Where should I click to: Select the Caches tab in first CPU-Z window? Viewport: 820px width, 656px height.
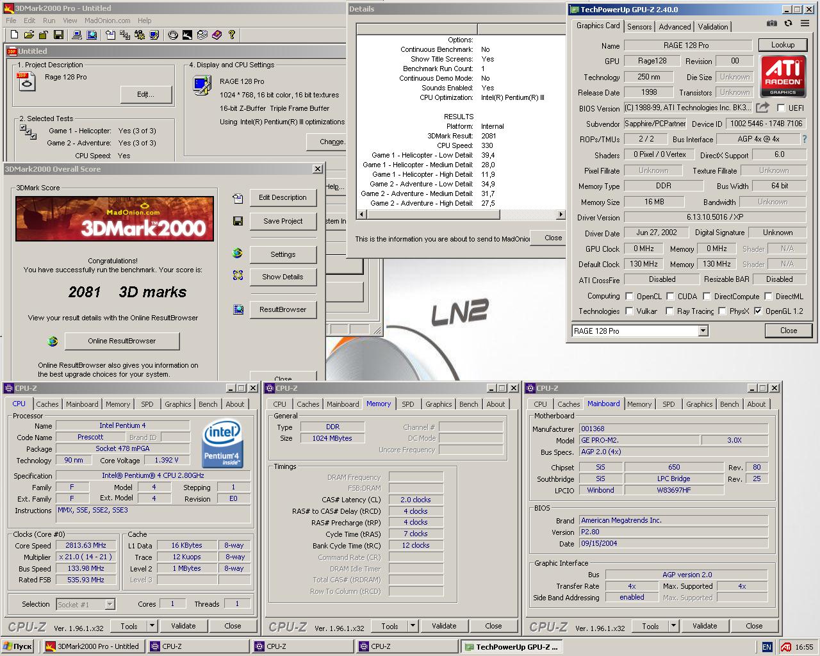[x=47, y=404]
